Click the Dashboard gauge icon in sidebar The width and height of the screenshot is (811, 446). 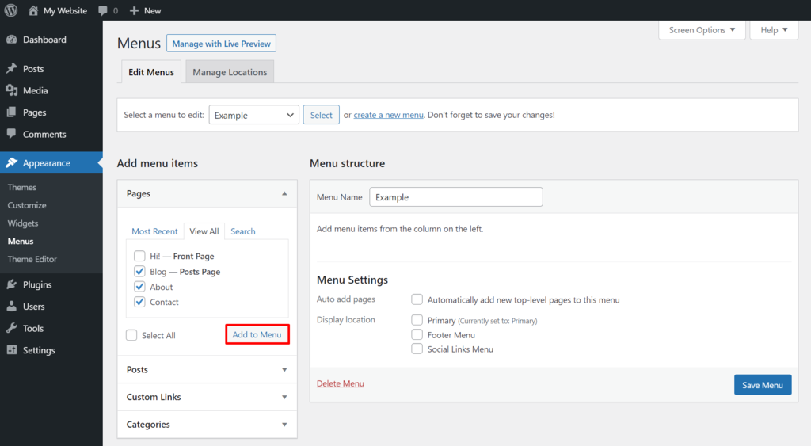point(12,40)
